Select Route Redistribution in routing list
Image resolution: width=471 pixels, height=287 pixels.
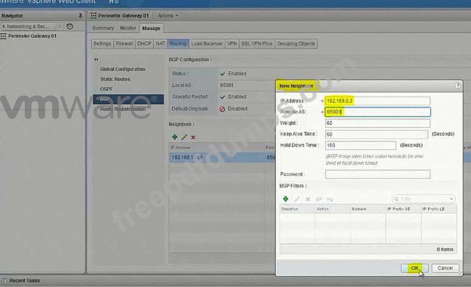coord(123,109)
